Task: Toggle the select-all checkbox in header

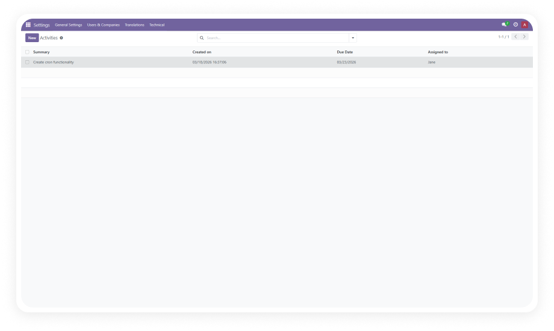Action: pyautogui.click(x=27, y=52)
